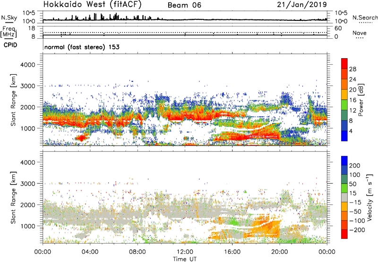Screen dimensions: 378x262
Task: Pick the yellow 16–20 dB colorbar segment
Action: point(344,95)
